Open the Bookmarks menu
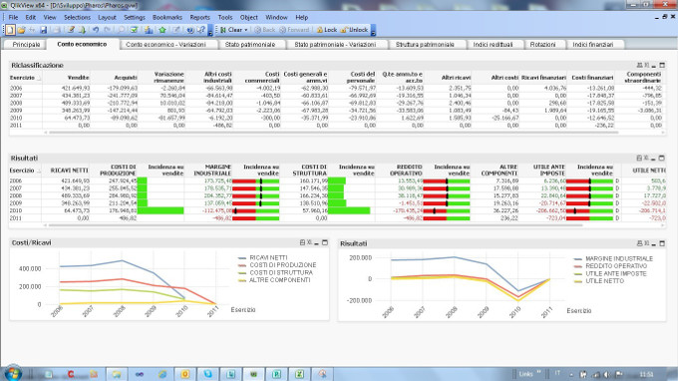Viewport: 678px width, 381px height. tap(167, 17)
